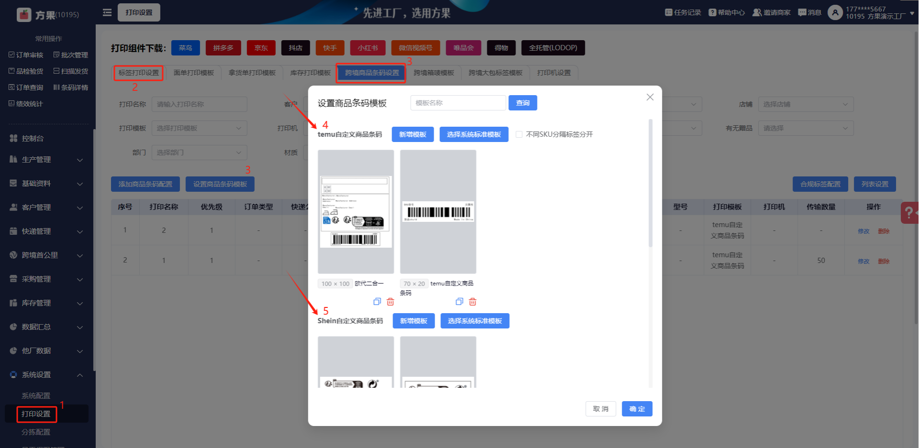Download the 全托管(LODOP) print component
Screen dimensions: 919x448
coord(553,48)
